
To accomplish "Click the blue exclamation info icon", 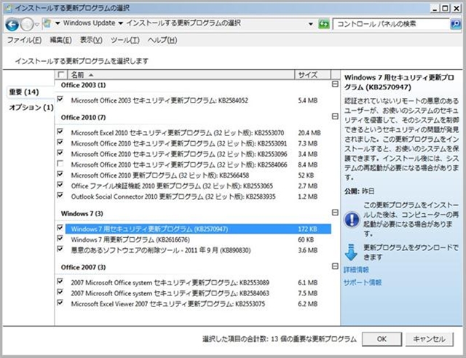I will click(x=352, y=219).
